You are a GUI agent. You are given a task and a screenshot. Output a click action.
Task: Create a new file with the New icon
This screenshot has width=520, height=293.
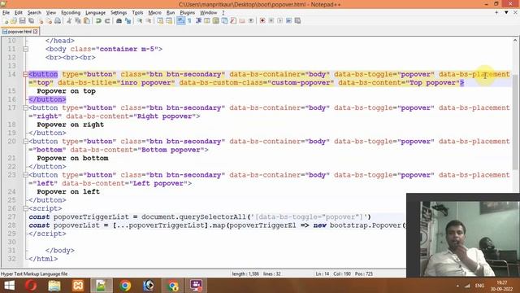[x=6, y=20]
